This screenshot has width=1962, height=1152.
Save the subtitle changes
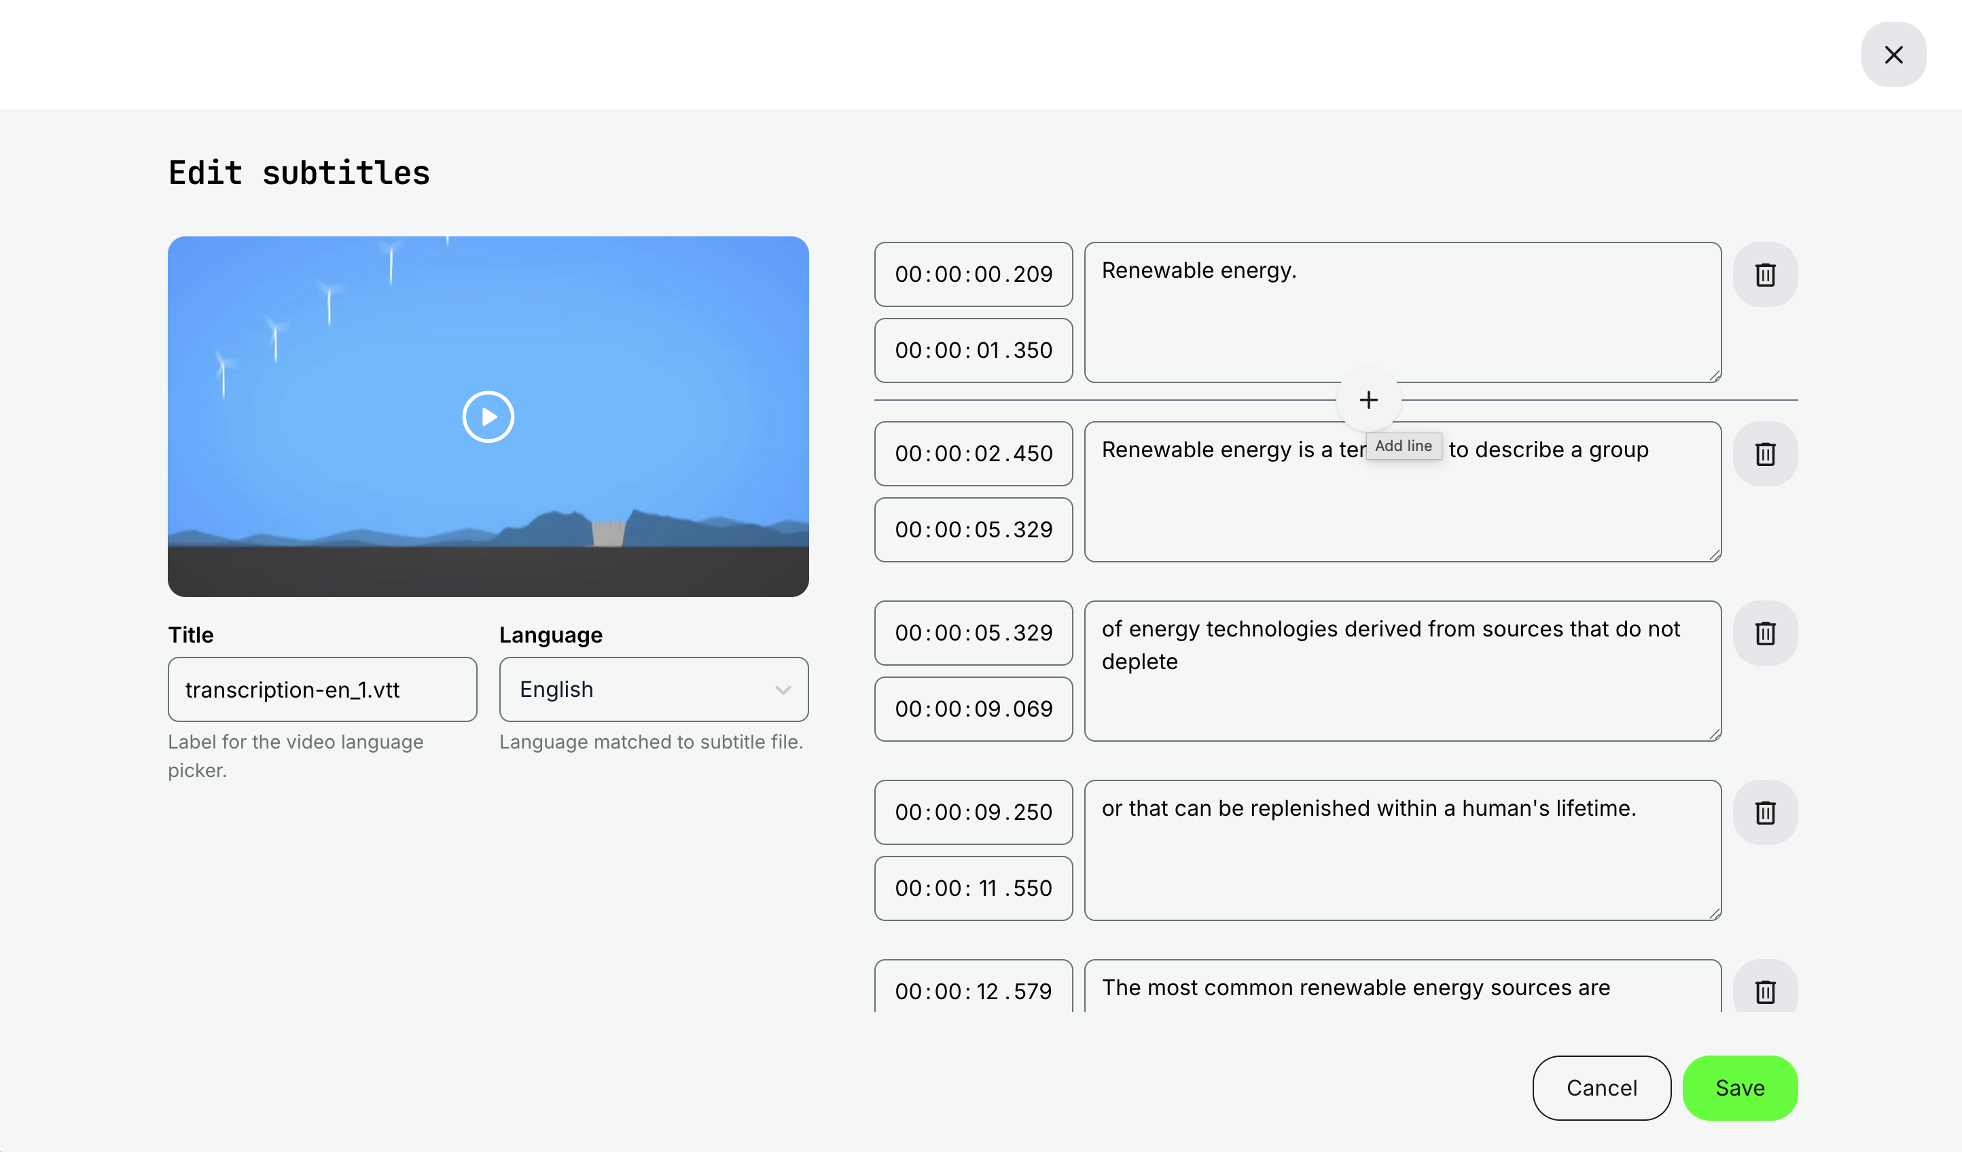(x=1740, y=1087)
